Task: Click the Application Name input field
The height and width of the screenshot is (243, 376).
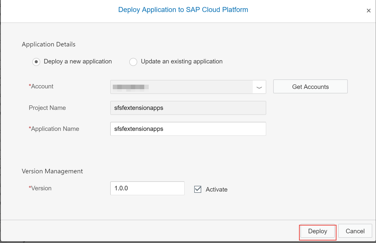Action: tap(188, 129)
